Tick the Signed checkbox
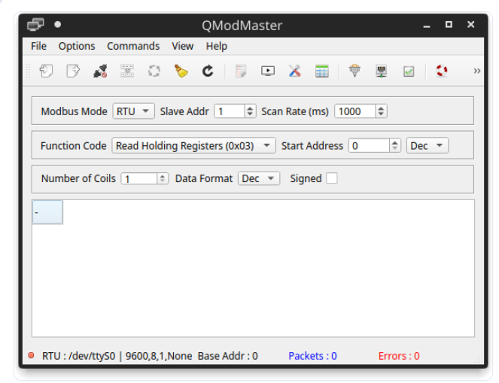This screenshot has height=383, width=499. pyautogui.click(x=332, y=178)
